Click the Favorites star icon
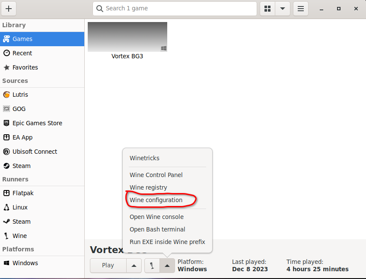The height and width of the screenshot is (279, 366). pos(6,67)
